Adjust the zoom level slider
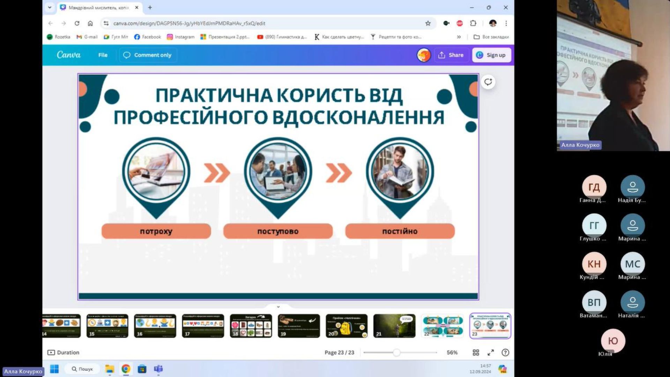This screenshot has height=377, width=670. pos(396,353)
